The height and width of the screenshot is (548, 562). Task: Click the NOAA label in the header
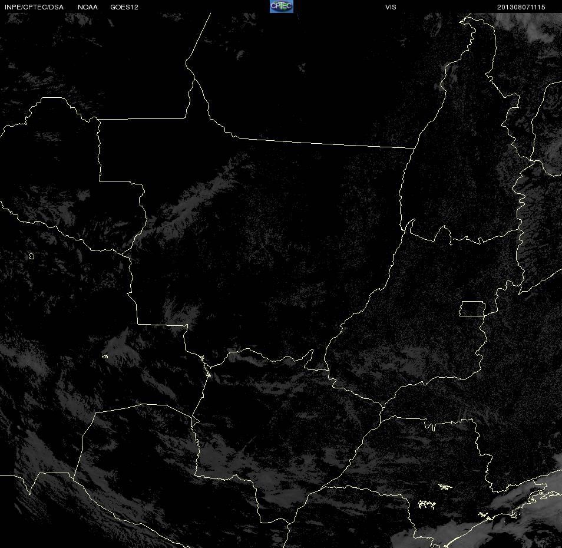click(87, 7)
